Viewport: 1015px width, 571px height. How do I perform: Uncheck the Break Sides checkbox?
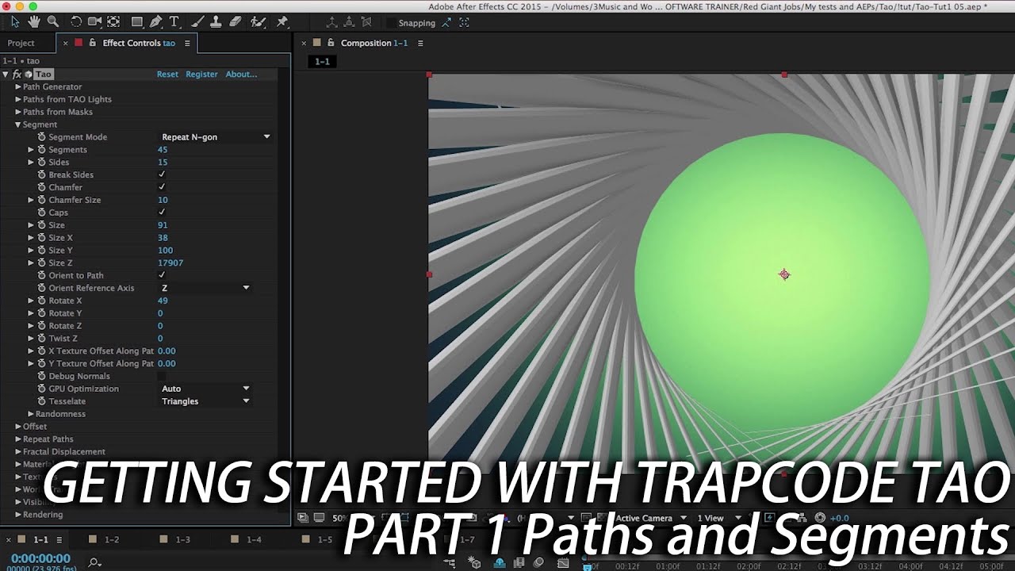click(162, 174)
